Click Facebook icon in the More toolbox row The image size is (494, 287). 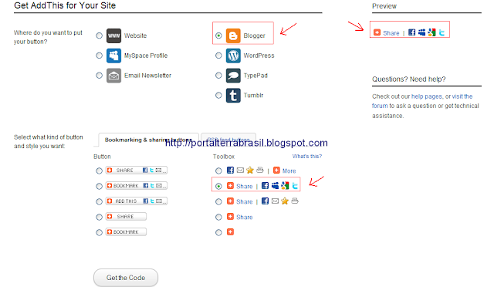click(230, 171)
